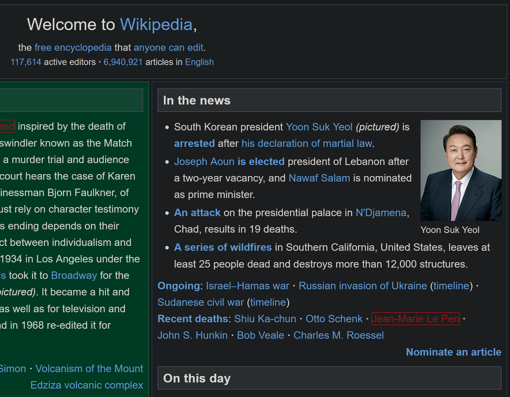The height and width of the screenshot is (397, 510).
Task: Open the Wikipedia link in welcome heading
Action: tap(156, 25)
